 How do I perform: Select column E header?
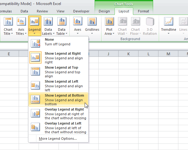9,54
